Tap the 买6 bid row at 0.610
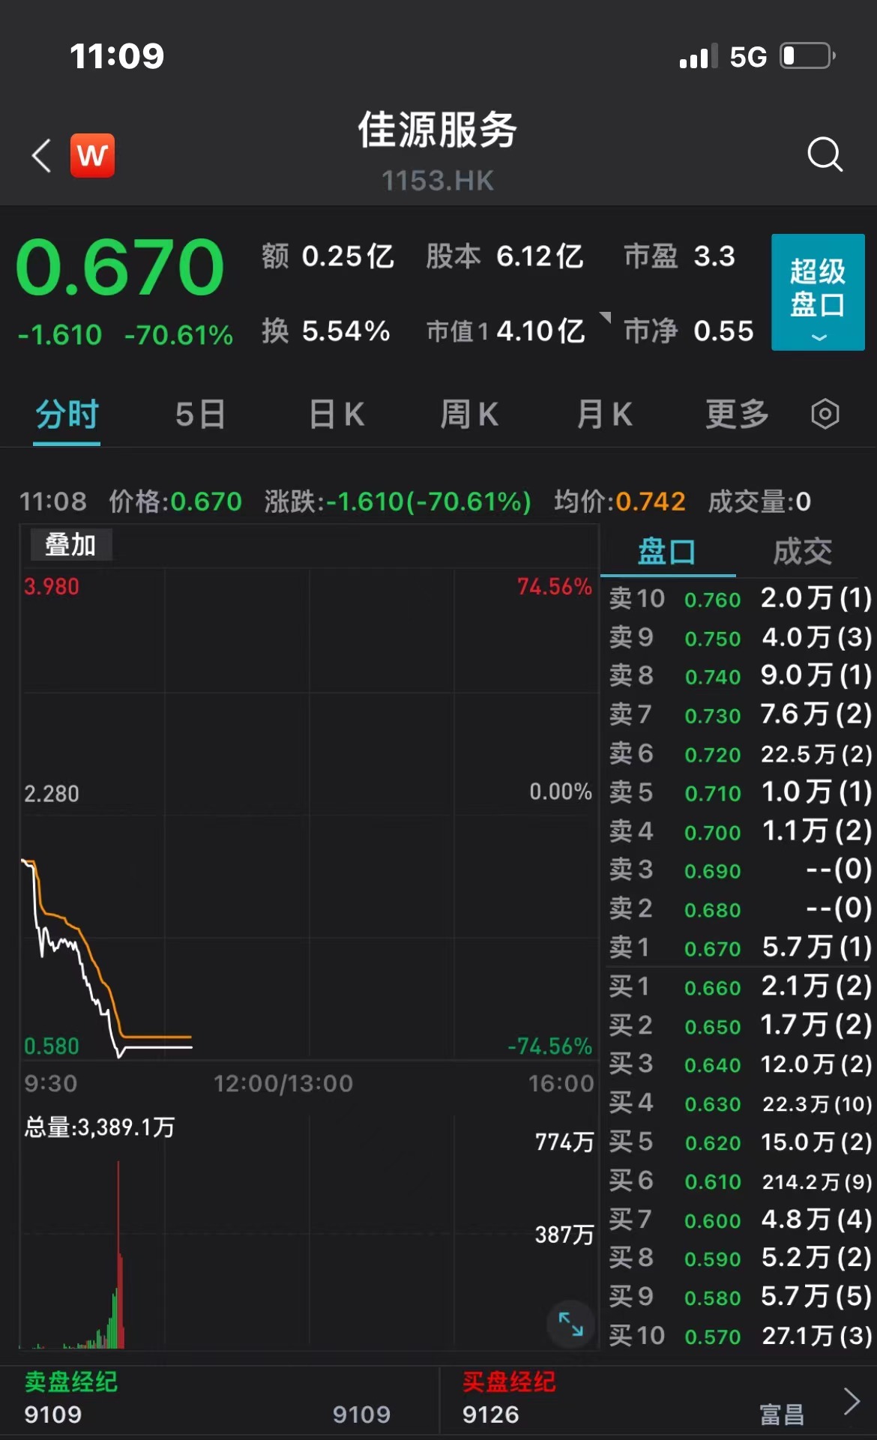 tap(739, 1181)
